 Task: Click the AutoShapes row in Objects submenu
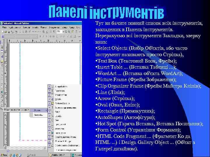65,129
